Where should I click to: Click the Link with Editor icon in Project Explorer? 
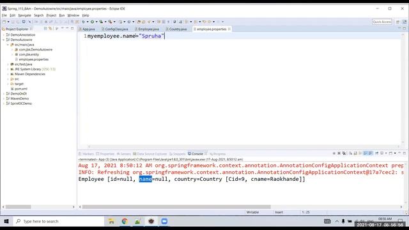[50, 28]
